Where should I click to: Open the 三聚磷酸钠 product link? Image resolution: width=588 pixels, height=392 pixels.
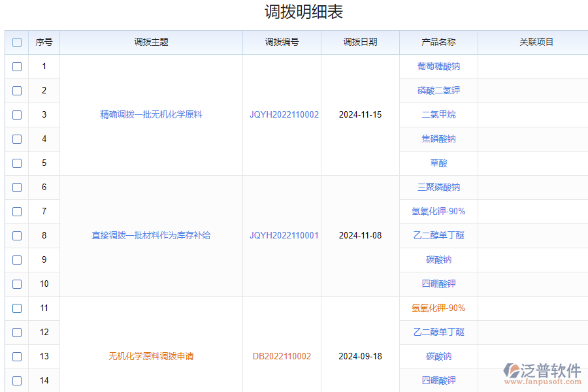[x=438, y=187]
